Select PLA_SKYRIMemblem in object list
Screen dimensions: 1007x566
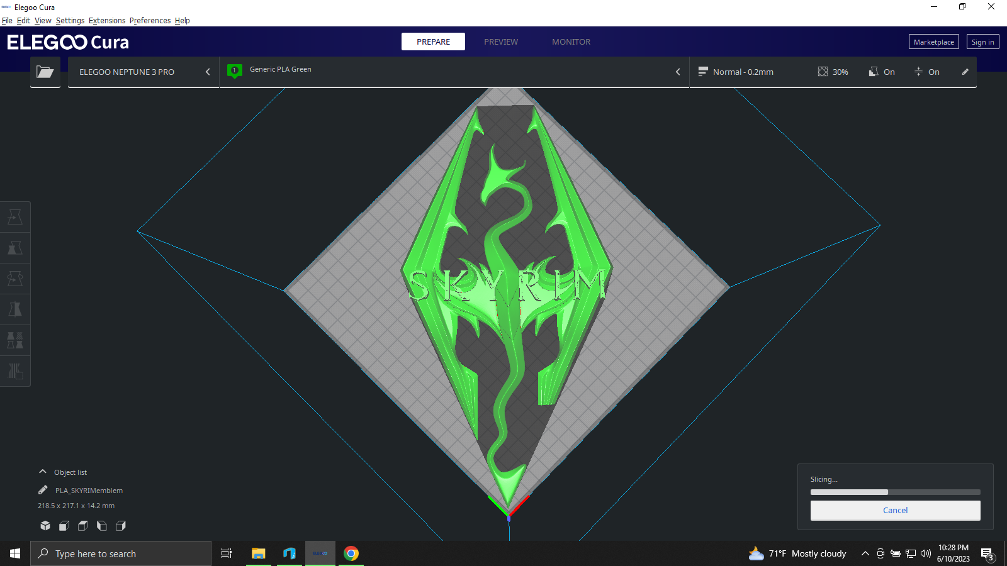(x=89, y=491)
